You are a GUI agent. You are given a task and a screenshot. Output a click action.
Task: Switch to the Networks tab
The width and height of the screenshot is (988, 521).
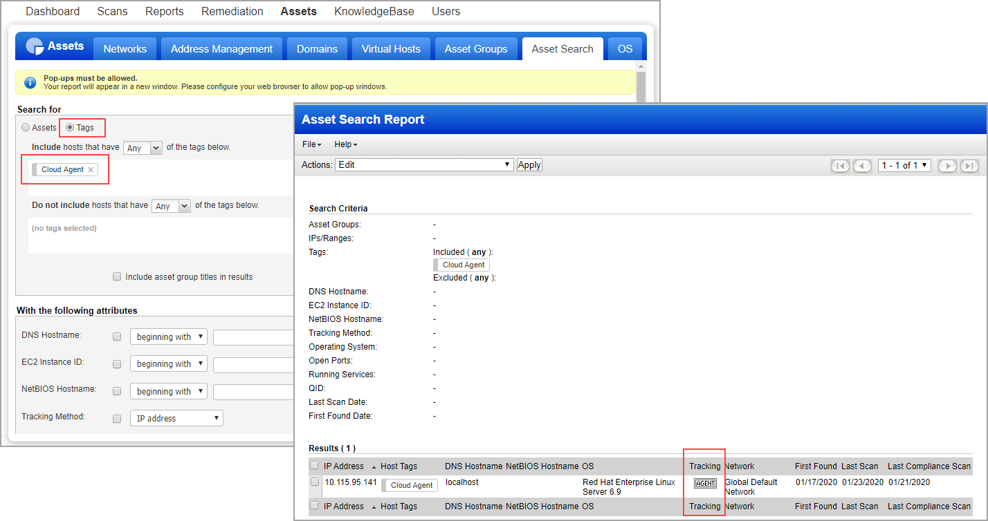(125, 48)
